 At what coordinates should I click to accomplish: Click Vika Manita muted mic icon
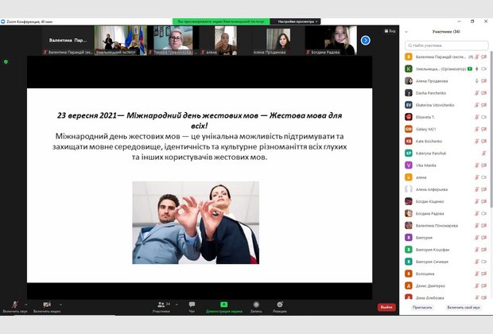coord(477,165)
